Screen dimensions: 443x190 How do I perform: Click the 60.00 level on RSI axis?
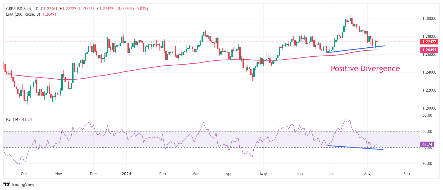coord(427,132)
